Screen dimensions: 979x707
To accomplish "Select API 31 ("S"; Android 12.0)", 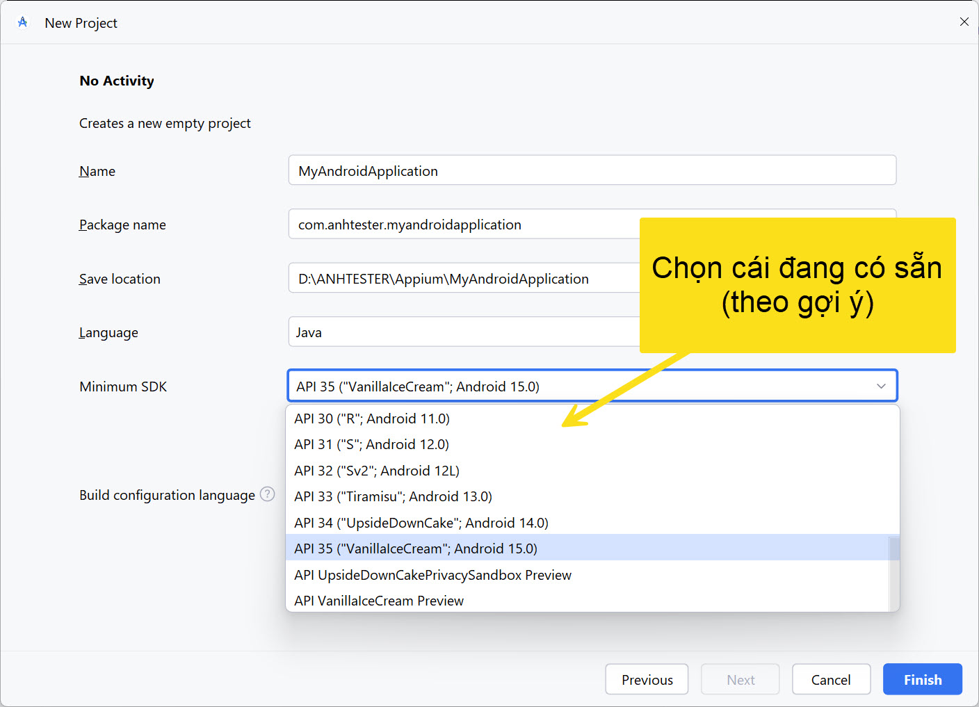I will point(592,444).
